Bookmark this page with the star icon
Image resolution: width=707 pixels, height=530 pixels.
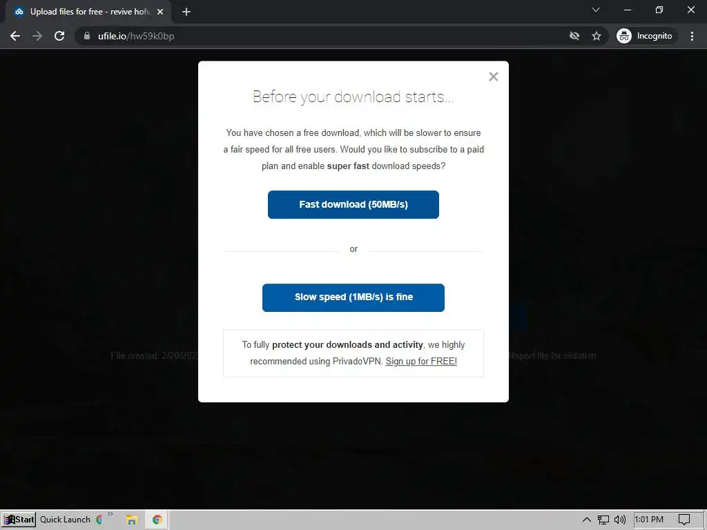point(596,36)
